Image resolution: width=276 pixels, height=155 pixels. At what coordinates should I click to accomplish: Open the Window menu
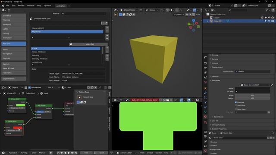[31, 6]
